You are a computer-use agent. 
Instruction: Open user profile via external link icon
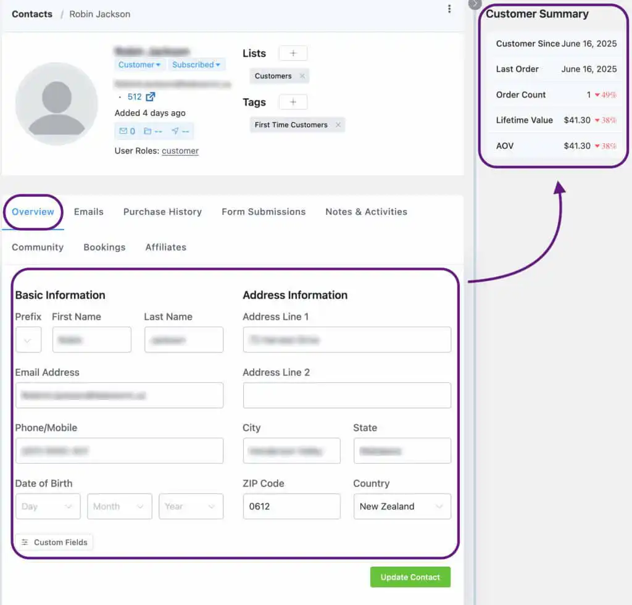click(x=151, y=97)
